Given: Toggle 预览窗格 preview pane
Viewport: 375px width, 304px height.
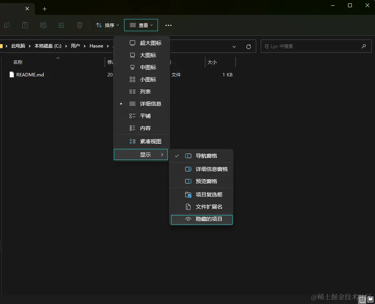Looking at the screenshot, I should (202, 181).
